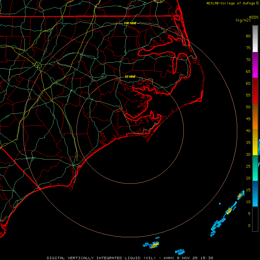Click the 70 value on color scale
The image size is (260, 260).
pyautogui.click(x=248, y=60)
